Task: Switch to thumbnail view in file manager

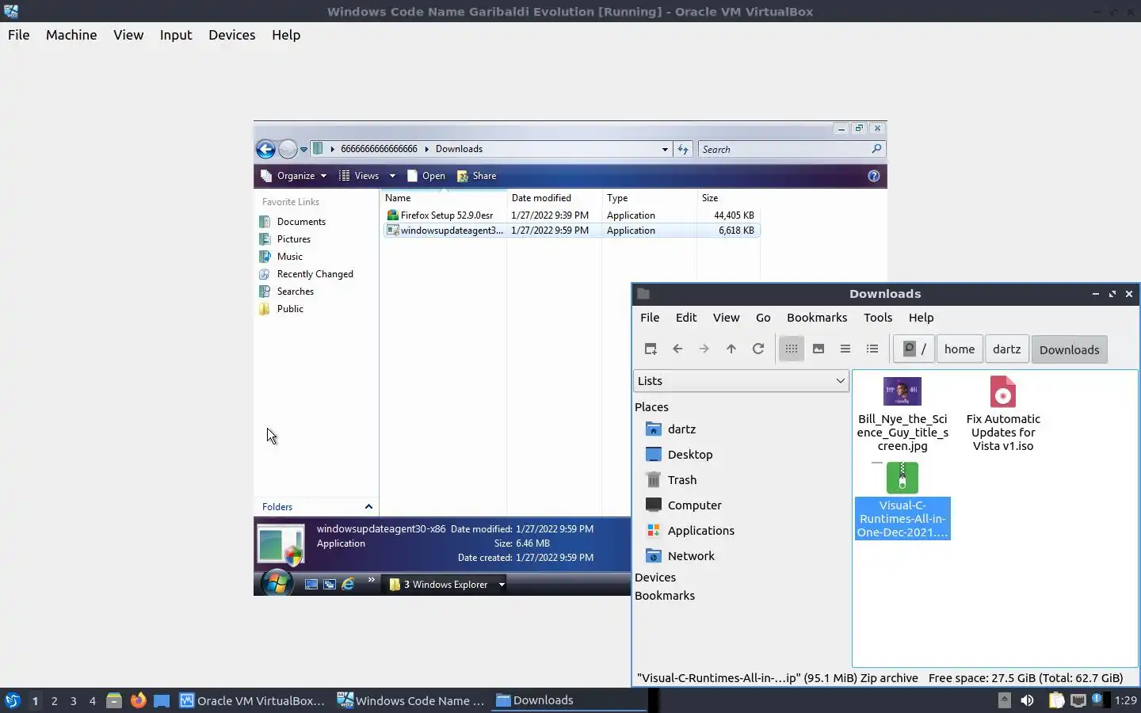Action: pyautogui.click(x=819, y=349)
